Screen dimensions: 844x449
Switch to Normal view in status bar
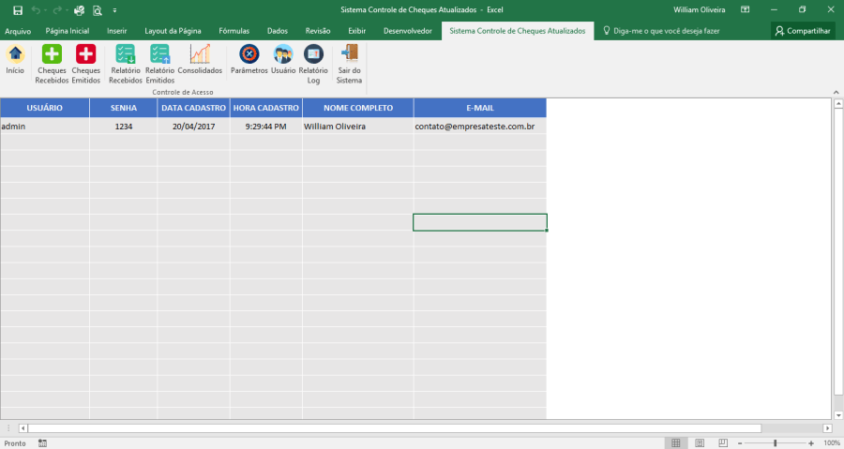675,443
